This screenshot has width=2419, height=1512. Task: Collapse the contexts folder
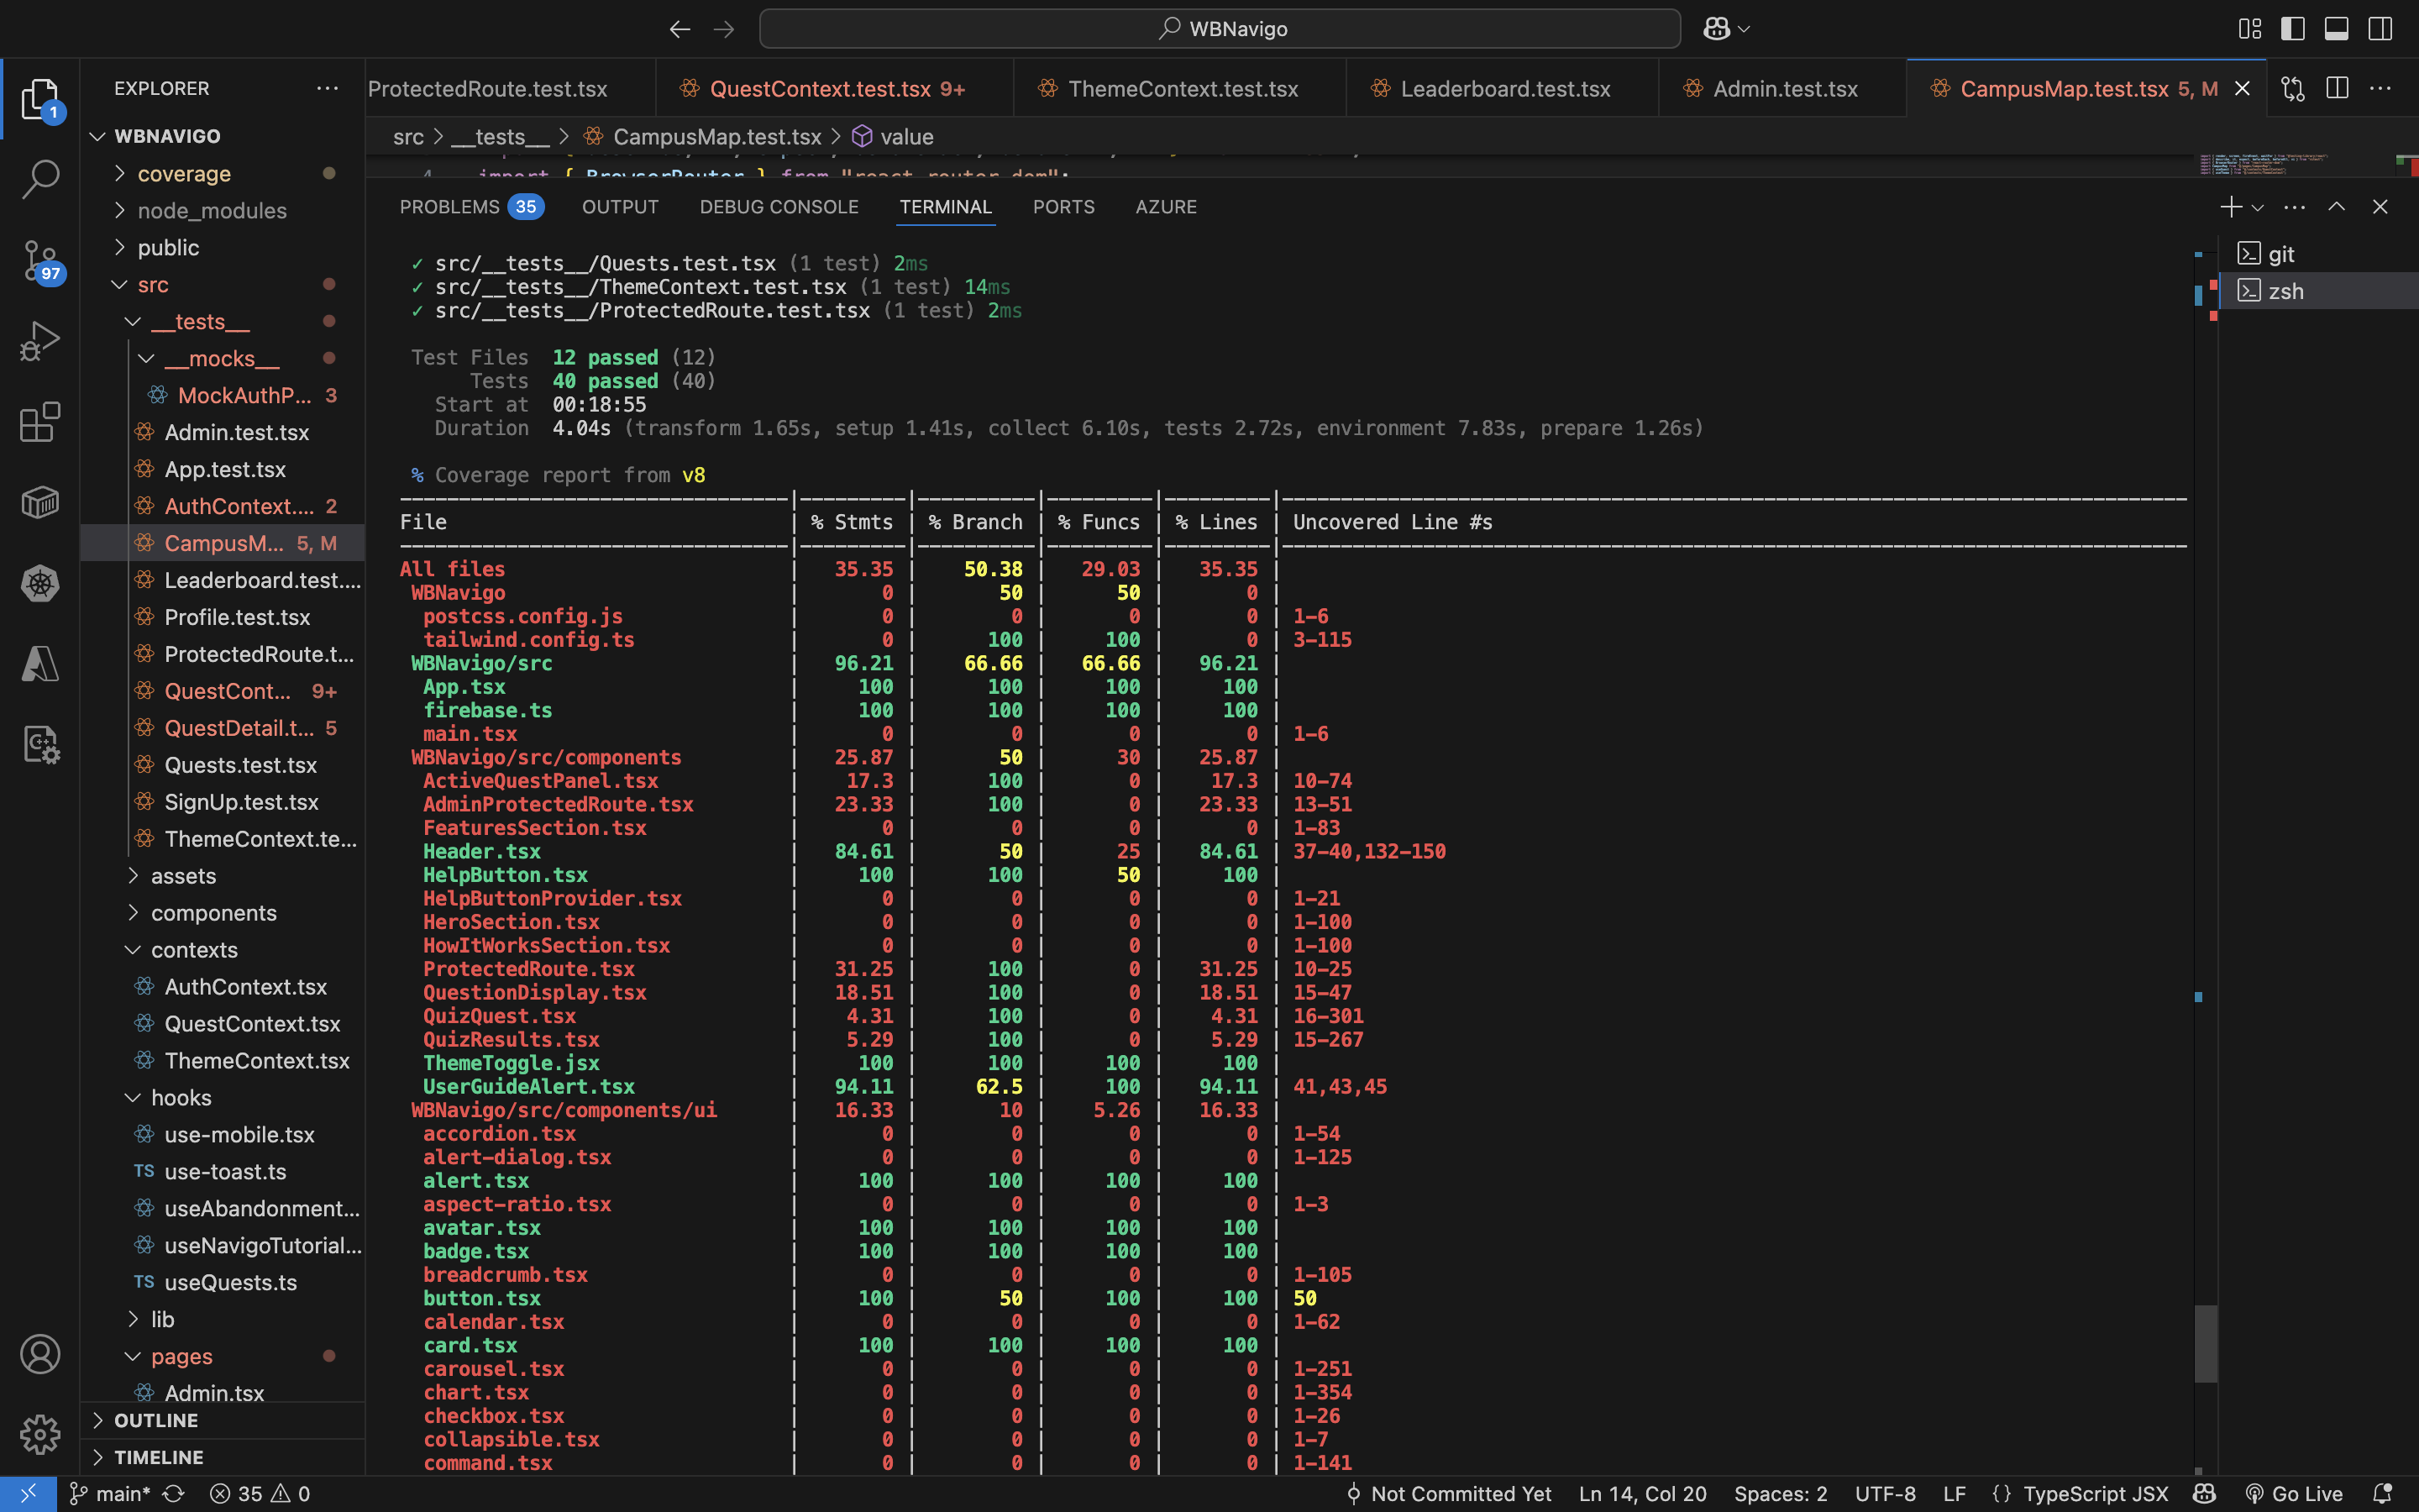point(194,950)
